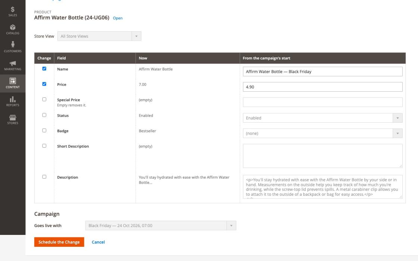This screenshot has width=418, height=261.
Task: Open the Status Enabled dropdown
Action: tap(322, 118)
